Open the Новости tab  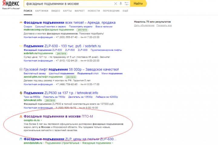(94, 11)
